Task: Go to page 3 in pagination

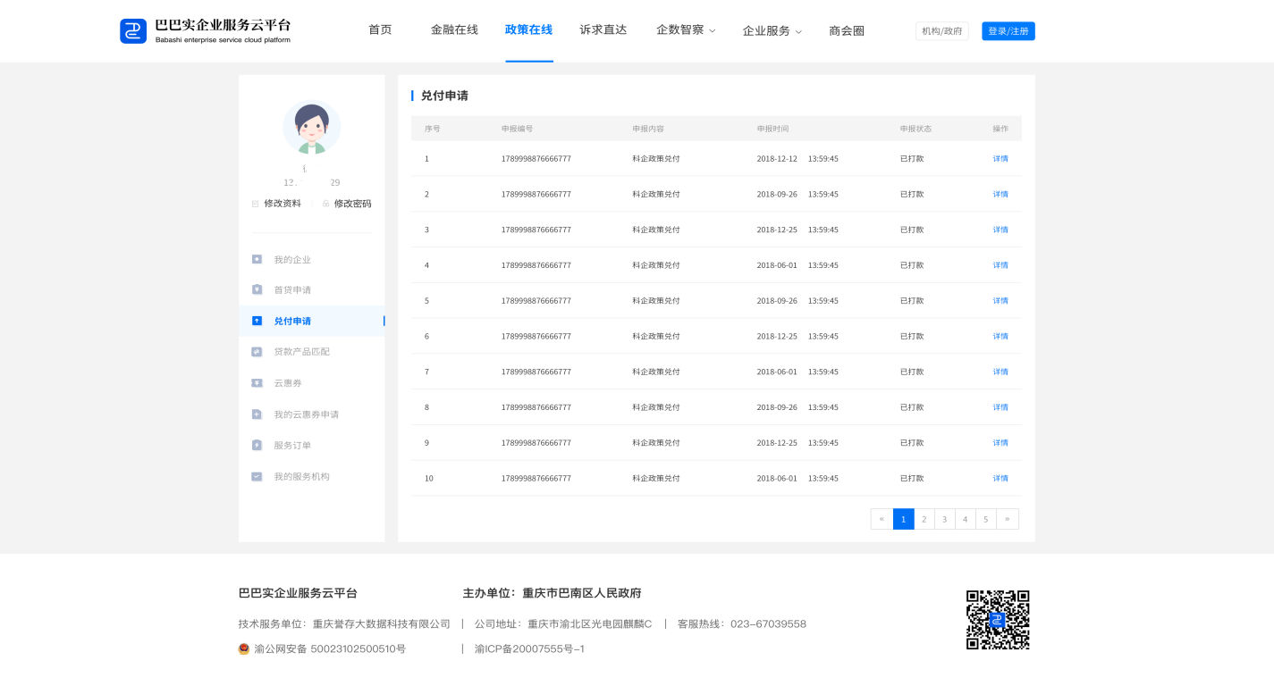Action: click(x=945, y=519)
